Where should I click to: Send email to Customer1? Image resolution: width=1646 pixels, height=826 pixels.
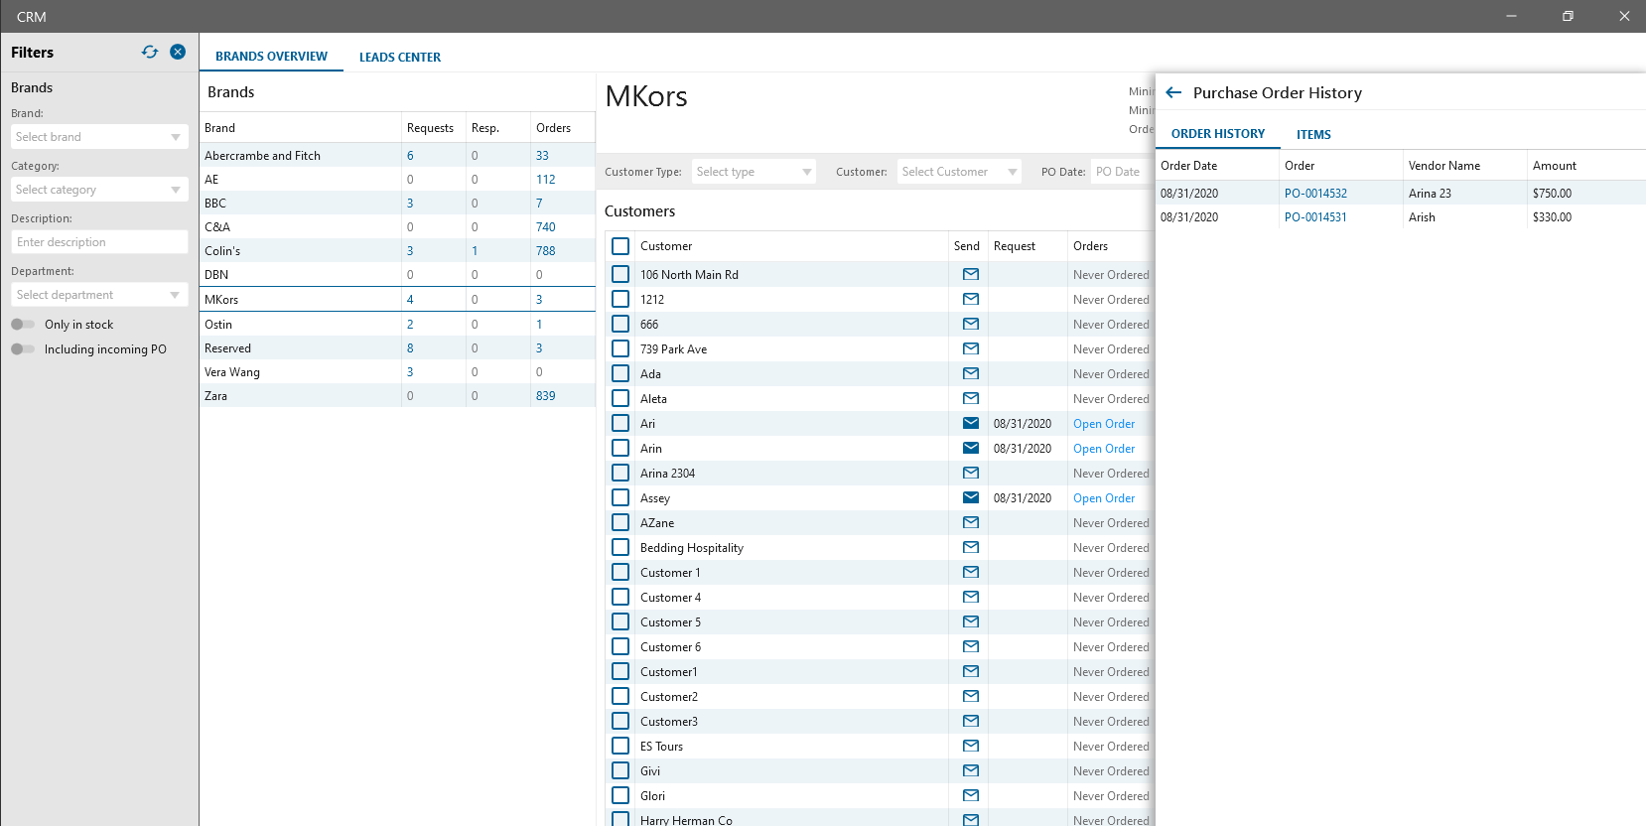(971, 671)
